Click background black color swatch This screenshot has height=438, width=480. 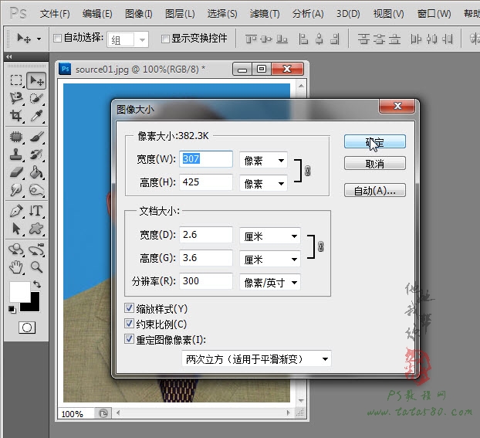pos(35,305)
